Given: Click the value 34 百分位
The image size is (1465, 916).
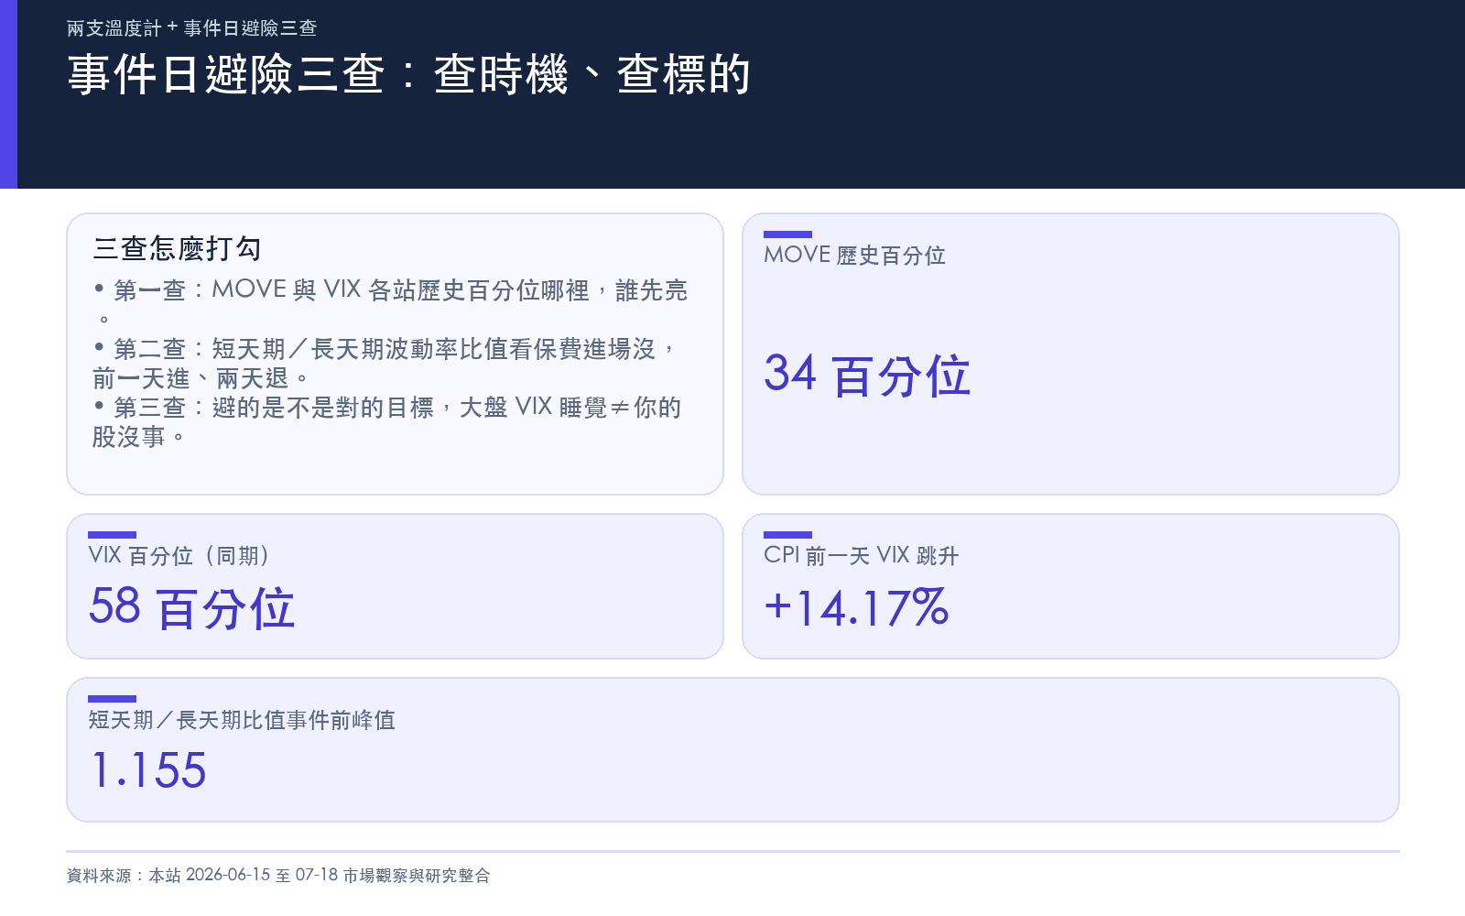Looking at the screenshot, I should 867,376.
